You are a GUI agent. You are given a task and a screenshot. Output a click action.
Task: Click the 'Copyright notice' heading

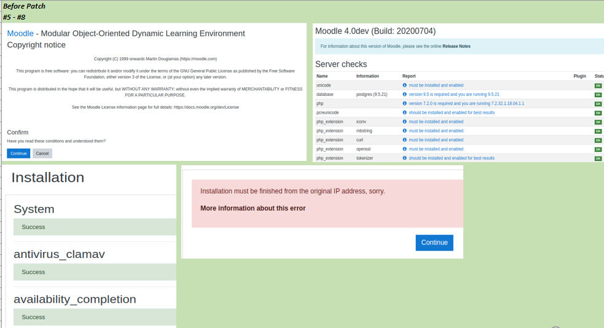pos(36,45)
